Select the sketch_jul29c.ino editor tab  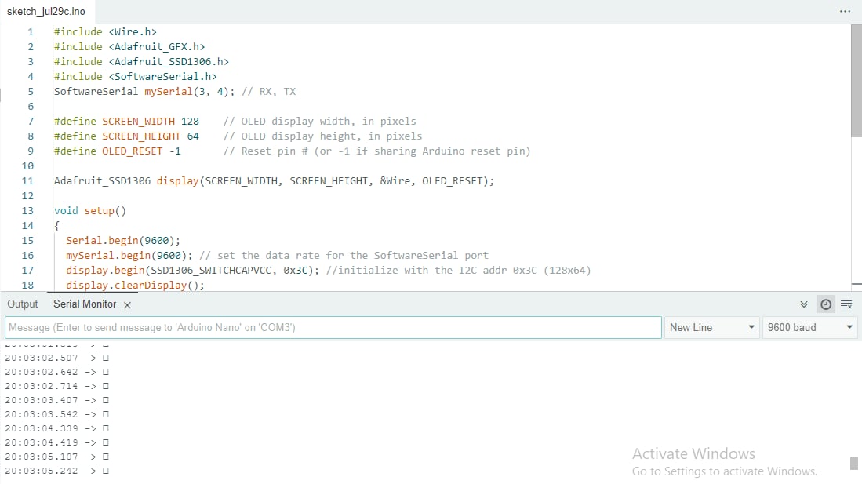pyautogui.click(x=46, y=12)
